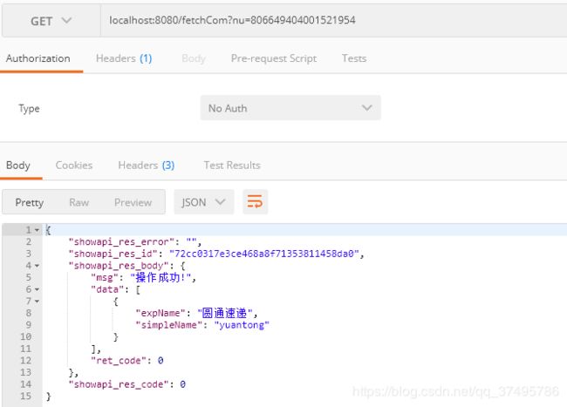Collapse the object fold arrow at line 7
Viewport: 567px width, 407px height.
click(x=37, y=302)
